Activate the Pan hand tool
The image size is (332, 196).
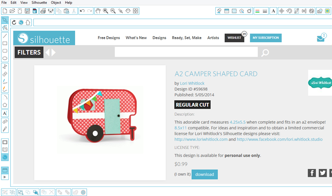point(98,11)
